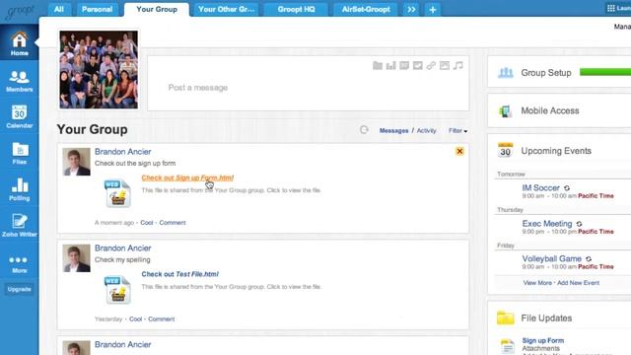
Task: Open the Files sidebar section
Action: tap(19, 154)
